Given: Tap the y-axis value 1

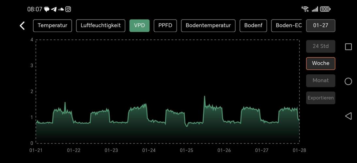Looking at the screenshot, I should (x=32, y=117).
